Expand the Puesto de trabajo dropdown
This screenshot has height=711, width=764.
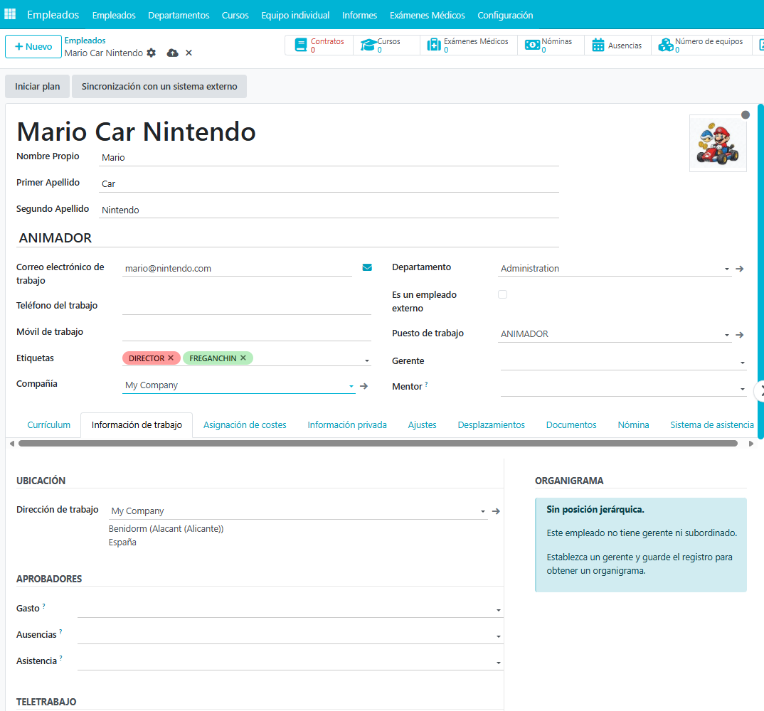click(726, 335)
